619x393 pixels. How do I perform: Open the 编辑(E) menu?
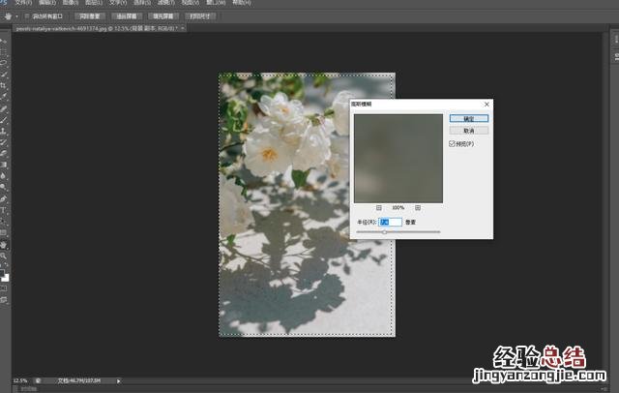47,2
